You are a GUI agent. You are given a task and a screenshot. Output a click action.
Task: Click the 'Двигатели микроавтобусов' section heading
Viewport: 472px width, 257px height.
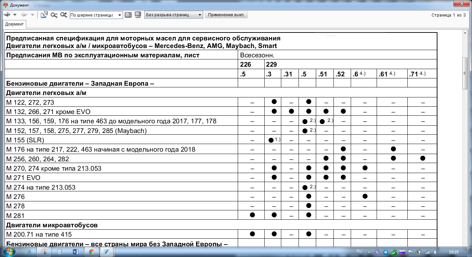click(x=52, y=225)
